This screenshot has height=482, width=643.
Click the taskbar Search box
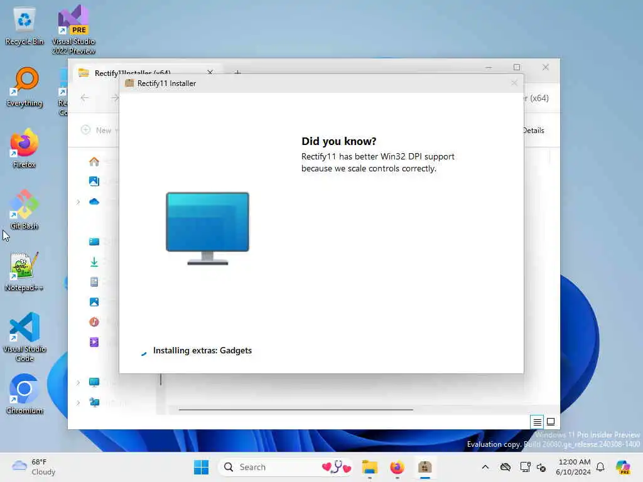pyautogui.click(x=285, y=467)
